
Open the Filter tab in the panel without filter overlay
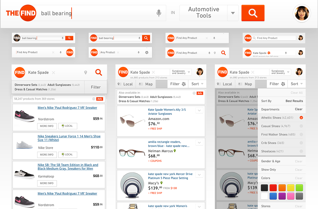tap(178, 84)
